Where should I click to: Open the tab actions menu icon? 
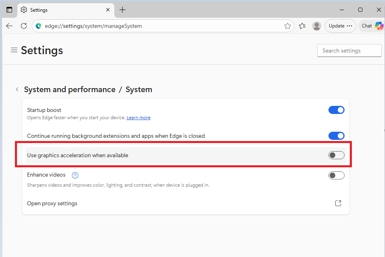pos(9,10)
